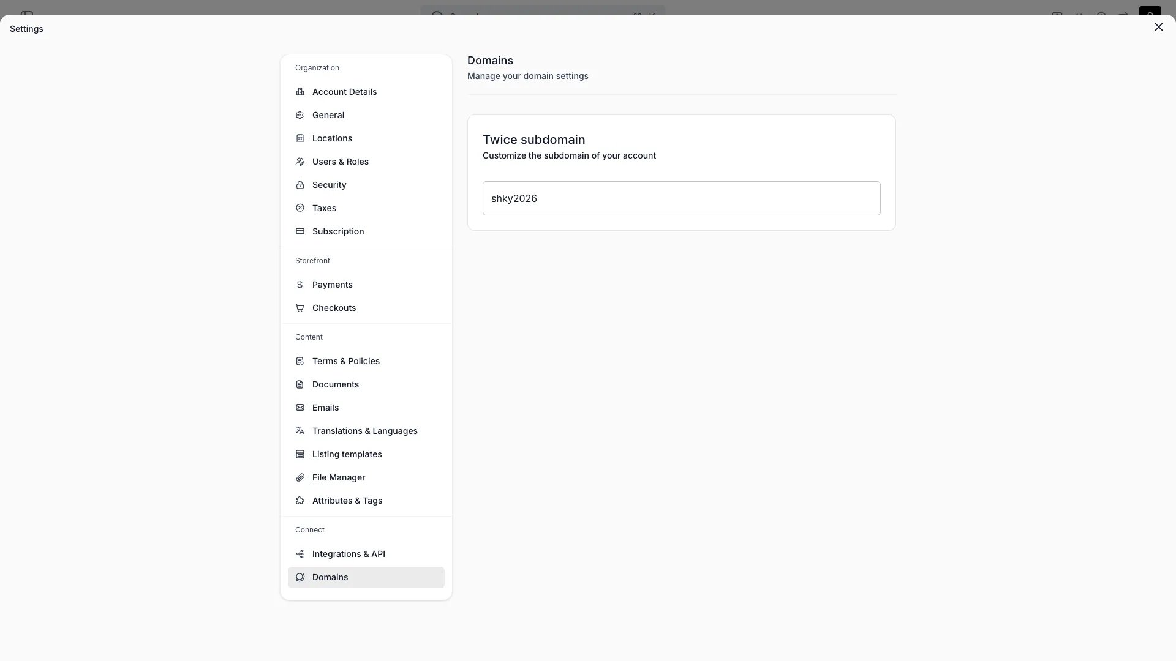
Task: Click the Storefront section label
Action: coord(312,261)
